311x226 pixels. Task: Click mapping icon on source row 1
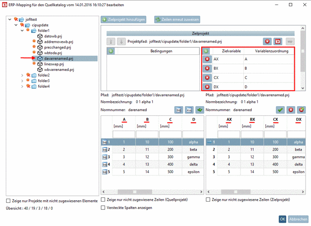click(x=104, y=142)
